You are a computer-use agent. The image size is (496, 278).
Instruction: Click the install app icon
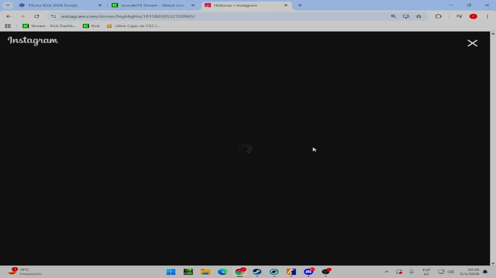click(x=406, y=16)
